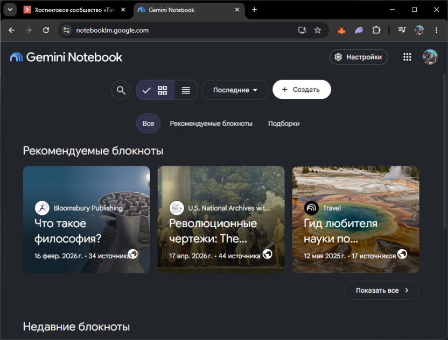The height and width of the screenshot is (340, 448).
Task: Open site info icon in address bar
Action: coord(67,30)
